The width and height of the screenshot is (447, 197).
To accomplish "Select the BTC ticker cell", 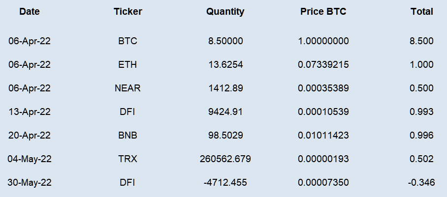I will pyautogui.click(x=128, y=41).
